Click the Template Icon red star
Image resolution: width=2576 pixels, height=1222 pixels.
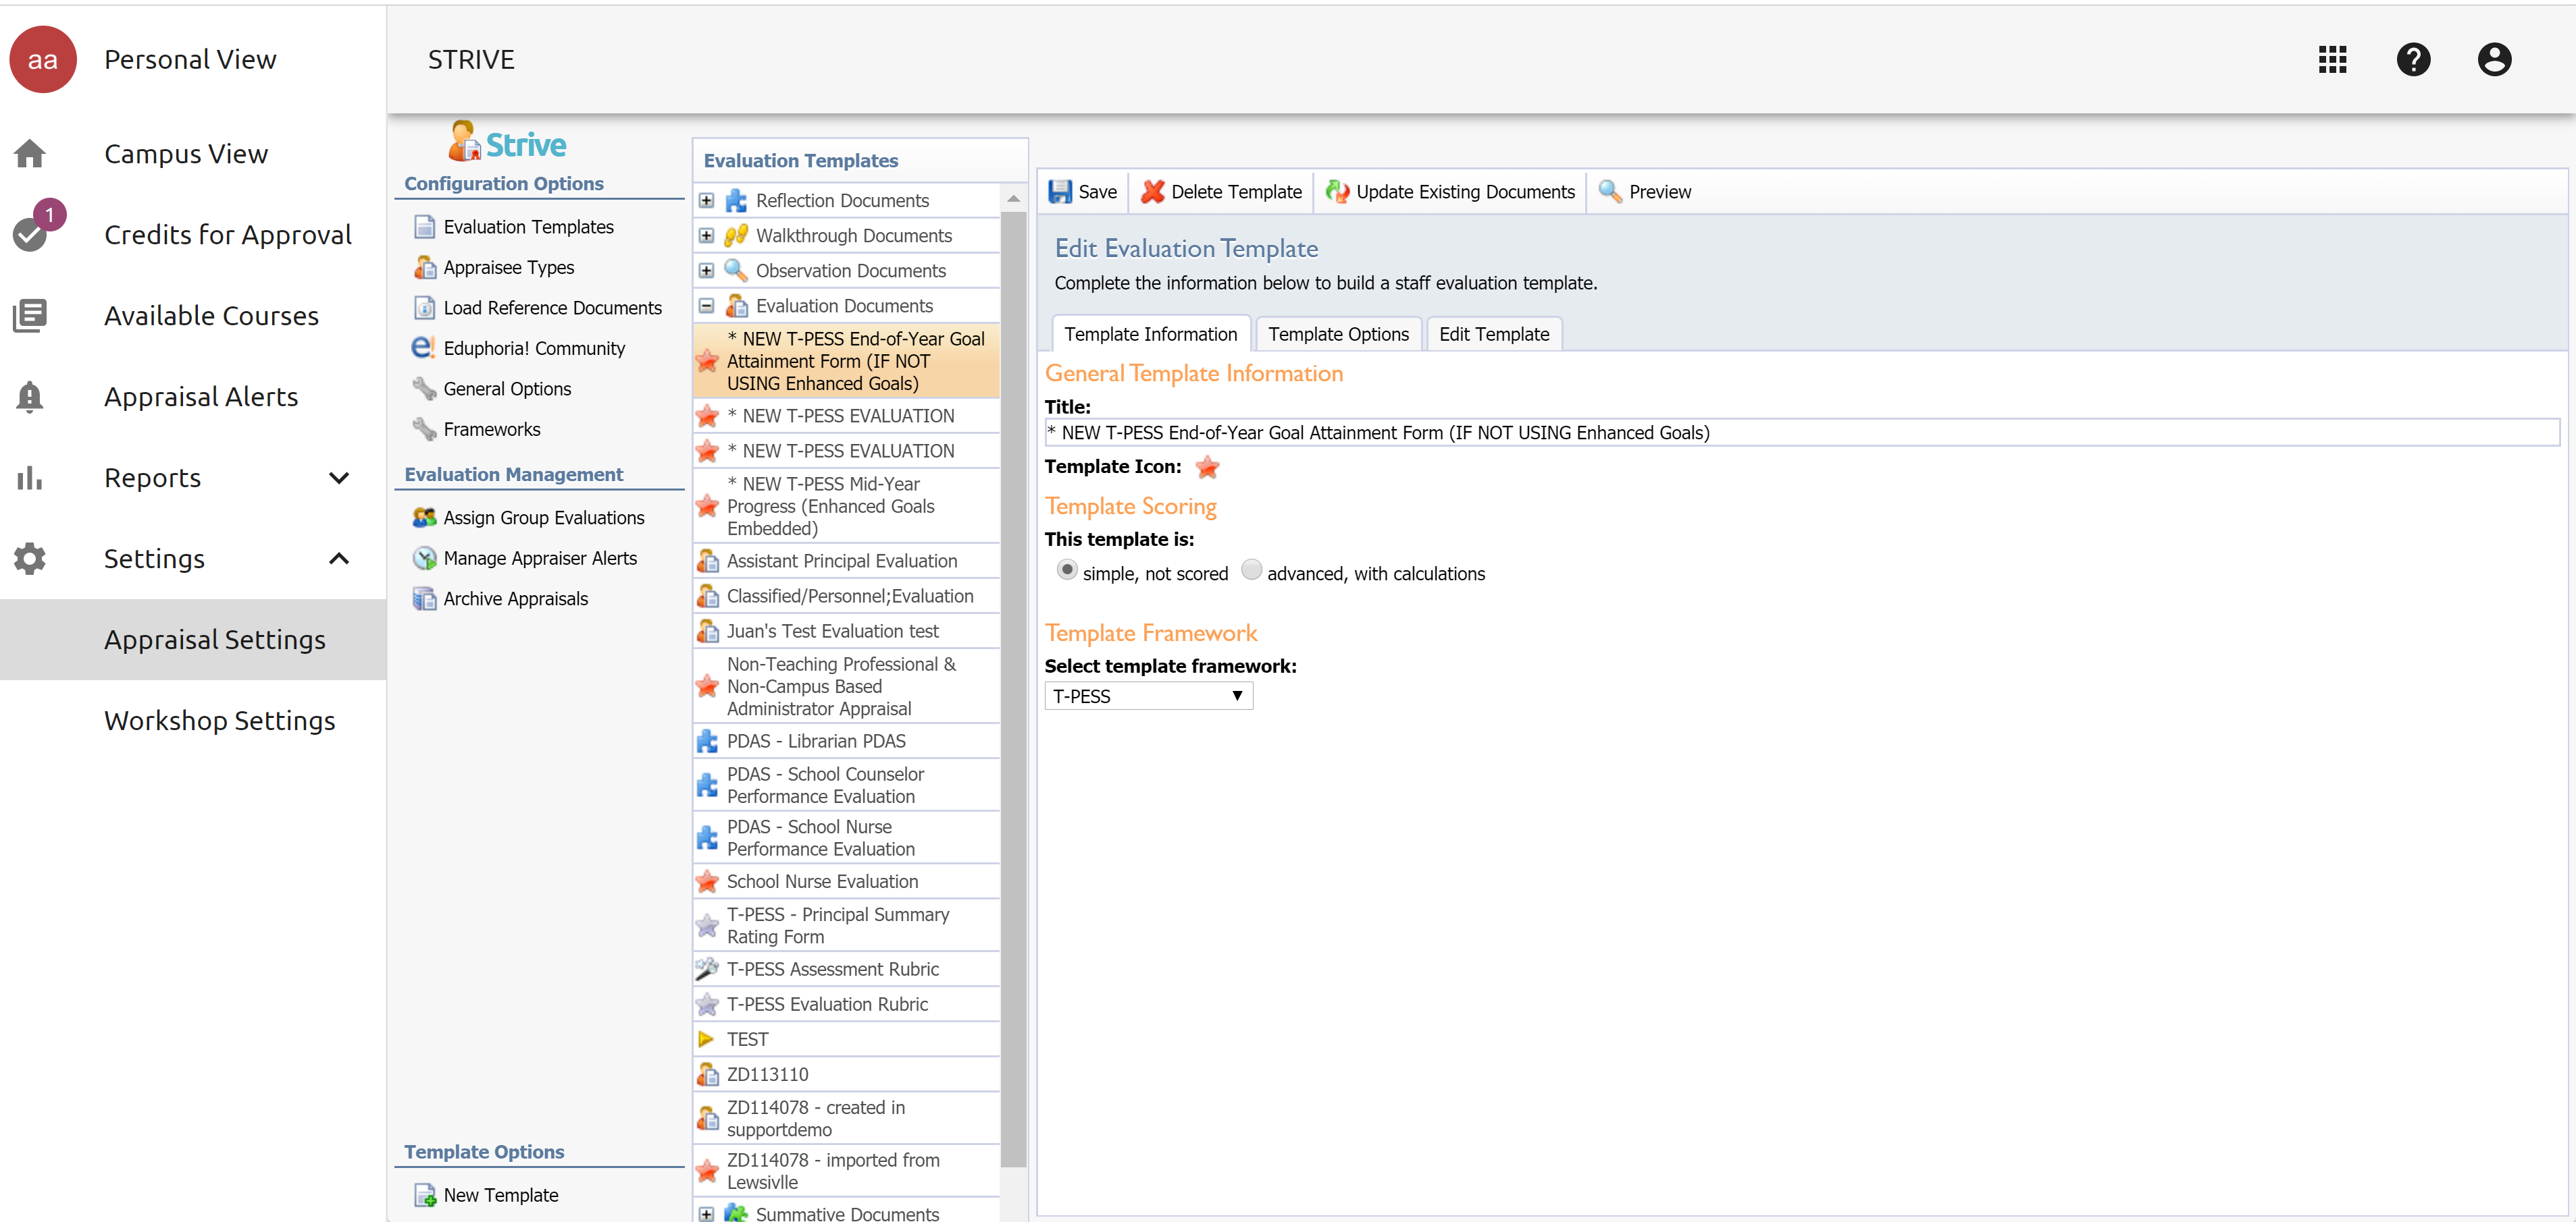click(1207, 467)
